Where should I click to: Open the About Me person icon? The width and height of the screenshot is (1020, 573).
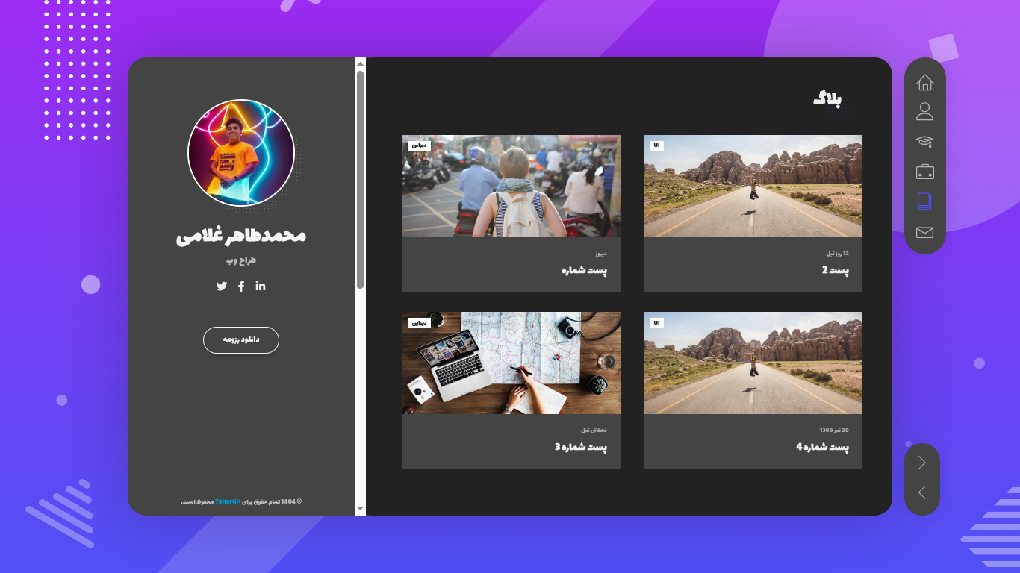(924, 112)
